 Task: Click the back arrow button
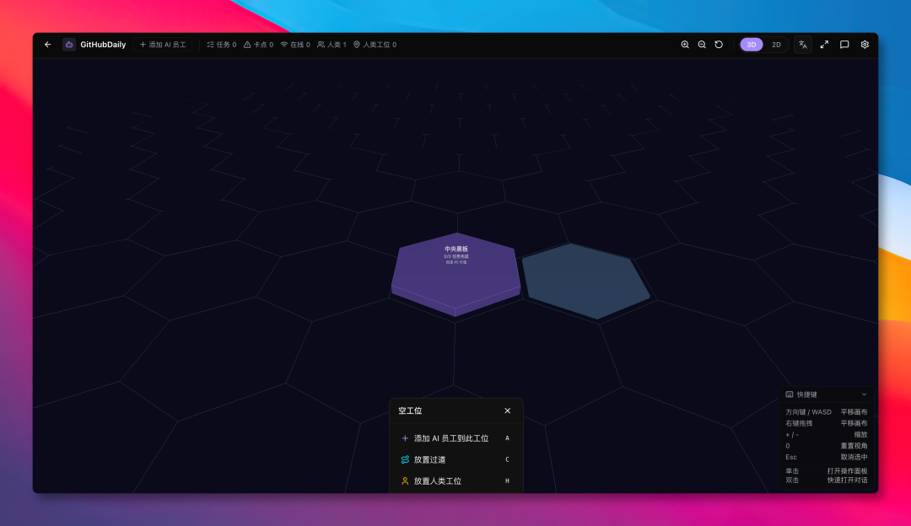[x=47, y=45]
